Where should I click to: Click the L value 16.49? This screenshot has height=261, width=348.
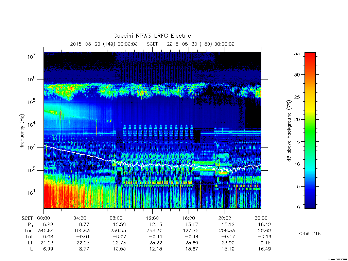click(264, 249)
